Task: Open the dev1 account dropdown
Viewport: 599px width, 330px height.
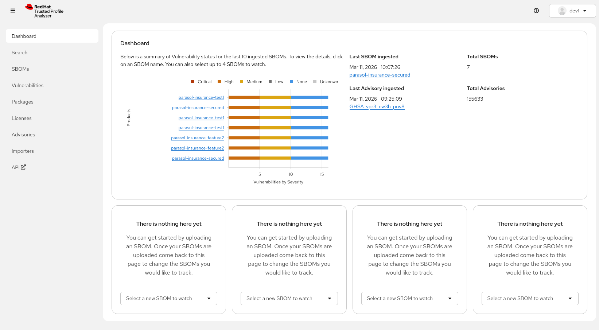Action: pyautogui.click(x=584, y=11)
